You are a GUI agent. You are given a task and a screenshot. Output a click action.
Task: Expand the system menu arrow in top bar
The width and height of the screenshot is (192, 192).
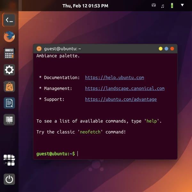pos(182,5)
